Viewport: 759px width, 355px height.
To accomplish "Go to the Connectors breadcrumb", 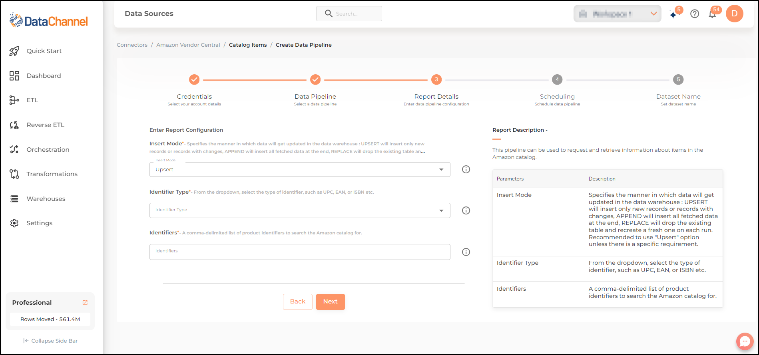I will point(132,45).
